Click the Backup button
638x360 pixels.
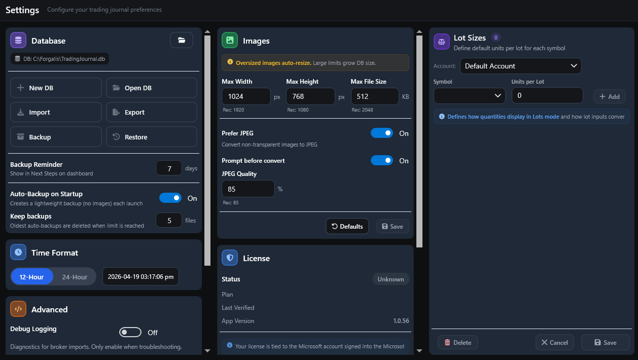coord(56,137)
